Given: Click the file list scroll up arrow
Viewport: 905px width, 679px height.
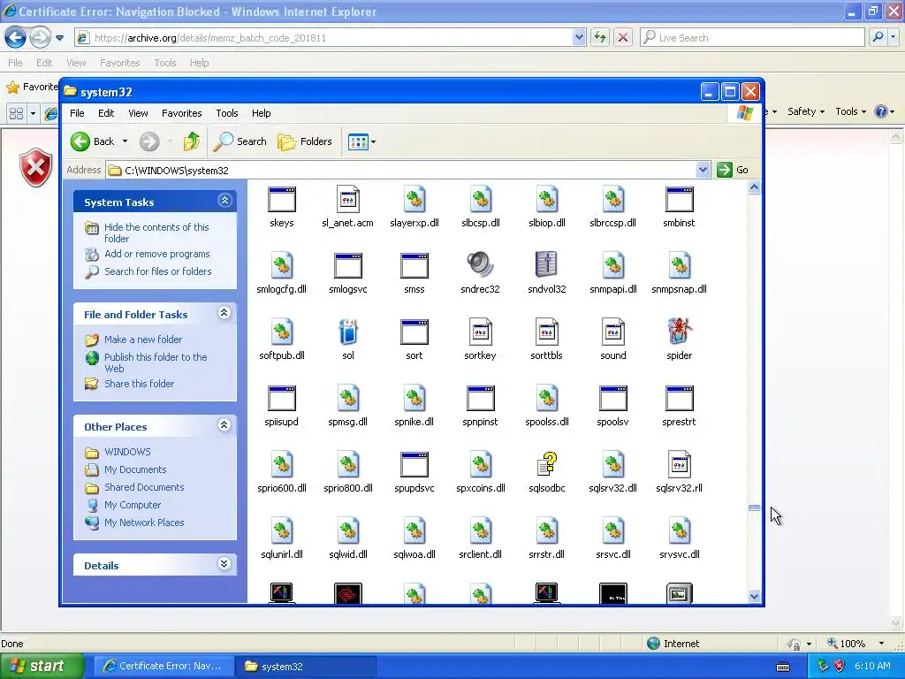Looking at the screenshot, I should (754, 187).
